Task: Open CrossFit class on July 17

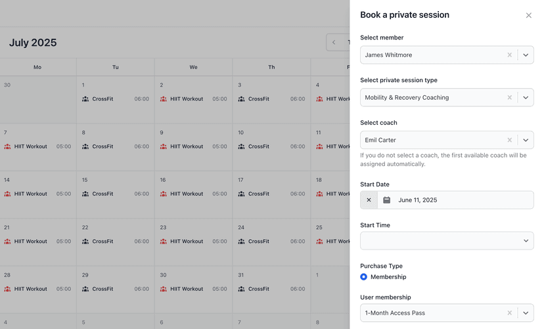Action: click(x=271, y=194)
